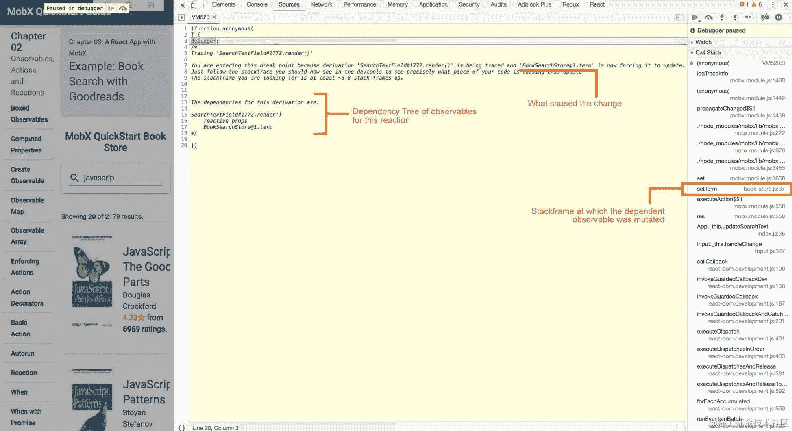This screenshot has width=792, height=431.
Task: Open Autorun sidebar link
Action: (23, 353)
